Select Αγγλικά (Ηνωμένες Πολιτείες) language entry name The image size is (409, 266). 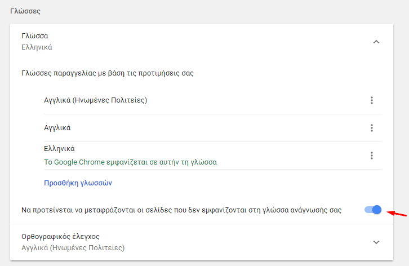[x=95, y=100]
